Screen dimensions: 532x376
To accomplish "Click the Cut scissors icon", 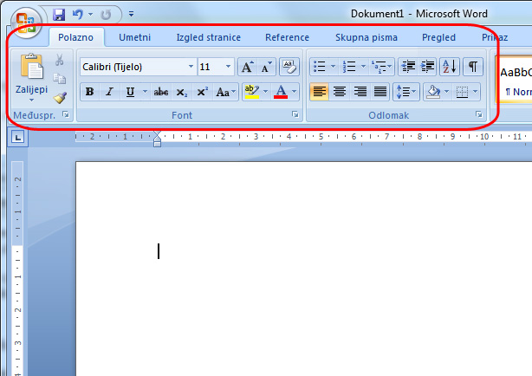I will pyautogui.click(x=60, y=60).
